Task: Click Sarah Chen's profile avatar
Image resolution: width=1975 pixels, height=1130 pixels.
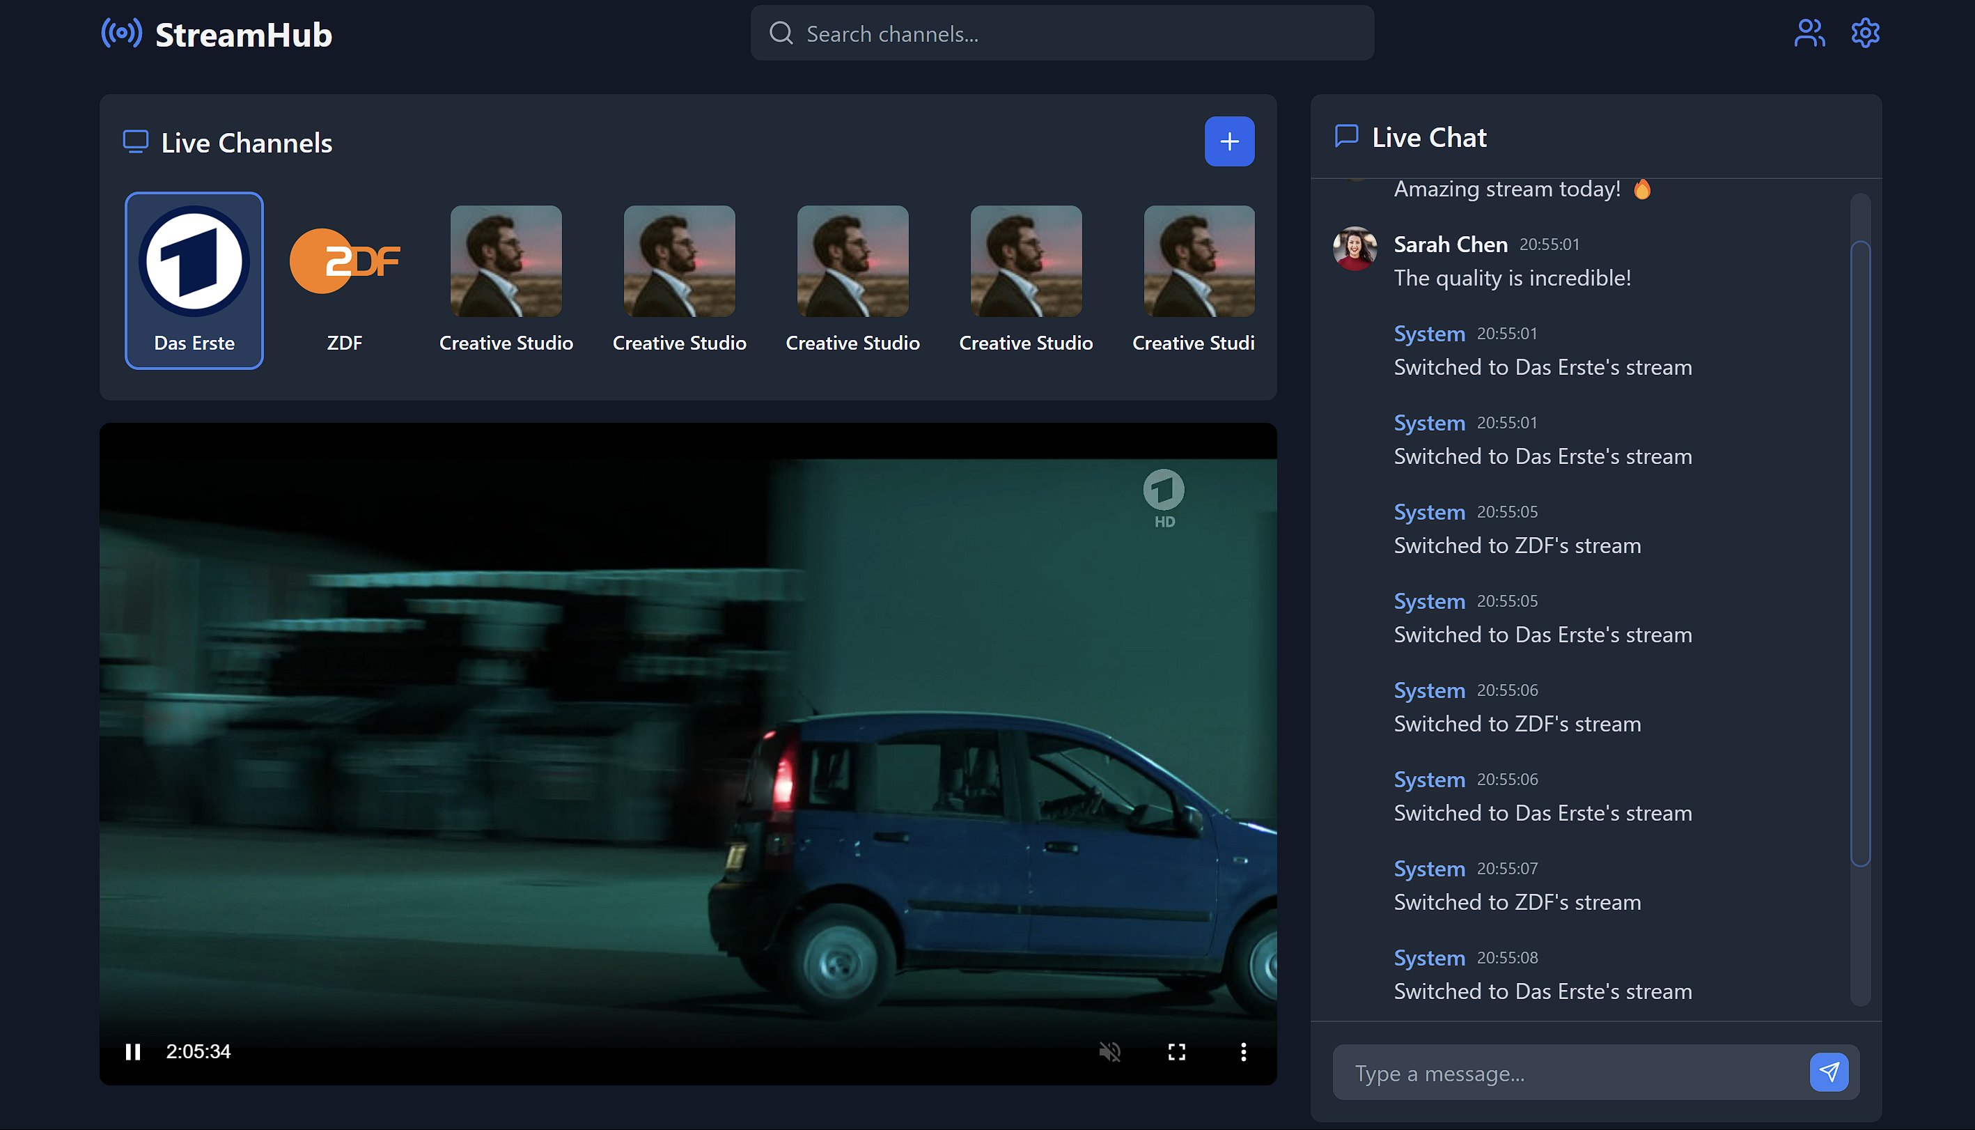Action: coord(1354,248)
